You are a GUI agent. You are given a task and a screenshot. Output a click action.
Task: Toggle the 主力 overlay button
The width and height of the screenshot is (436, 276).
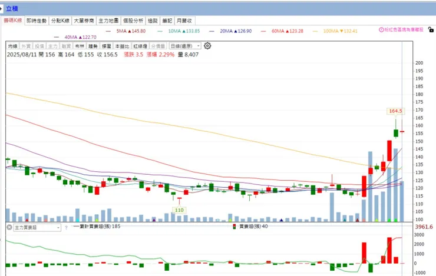52,46
